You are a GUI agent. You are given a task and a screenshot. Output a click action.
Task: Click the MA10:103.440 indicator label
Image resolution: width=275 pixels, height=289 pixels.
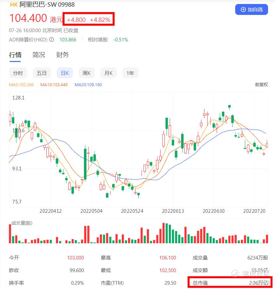point(54,85)
